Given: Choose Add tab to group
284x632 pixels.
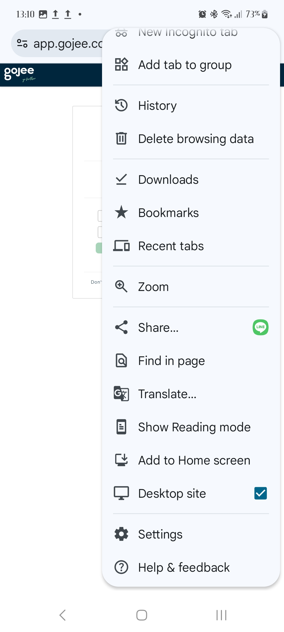Looking at the screenshot, I should [x=185, y=65].
